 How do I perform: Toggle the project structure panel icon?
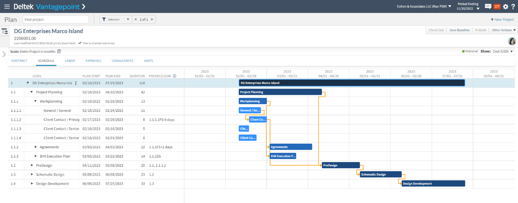point(5,31)
